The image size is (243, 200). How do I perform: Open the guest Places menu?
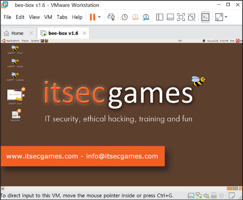coord(25,41)
